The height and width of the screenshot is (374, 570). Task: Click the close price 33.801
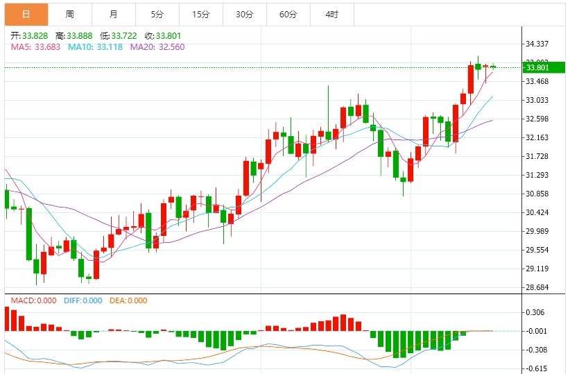[169, 36]
